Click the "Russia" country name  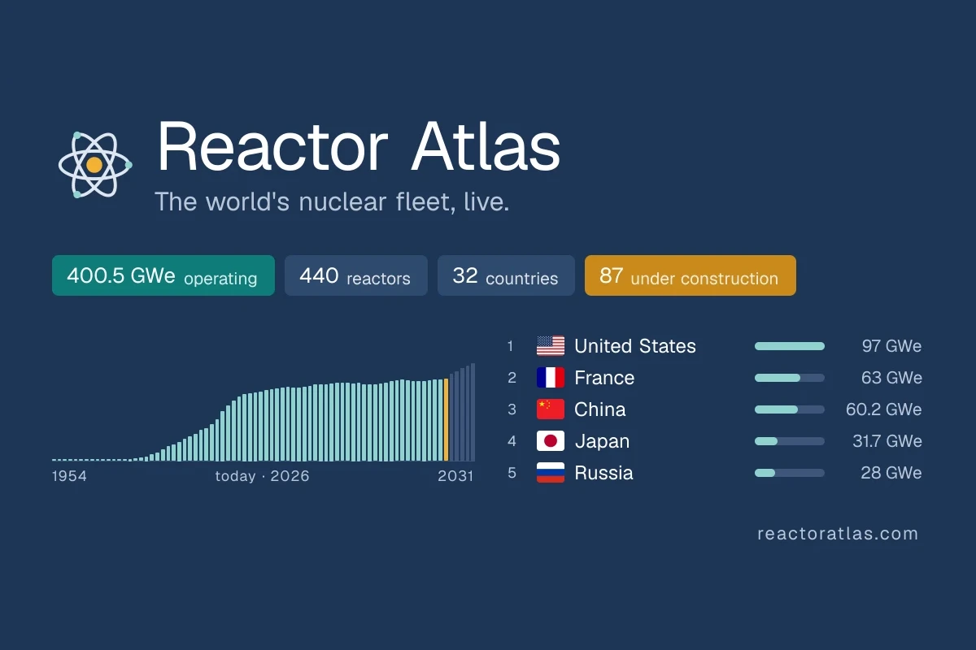pos(603,473)
